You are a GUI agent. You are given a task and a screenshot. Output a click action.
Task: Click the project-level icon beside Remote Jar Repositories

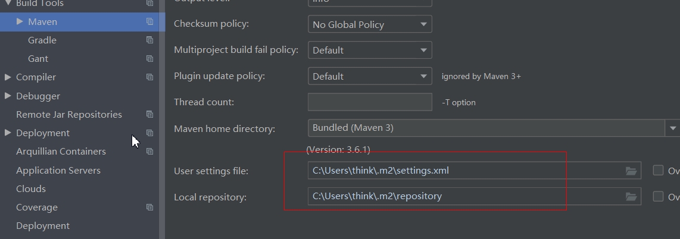pyautogui.click(x=149, y=114)
